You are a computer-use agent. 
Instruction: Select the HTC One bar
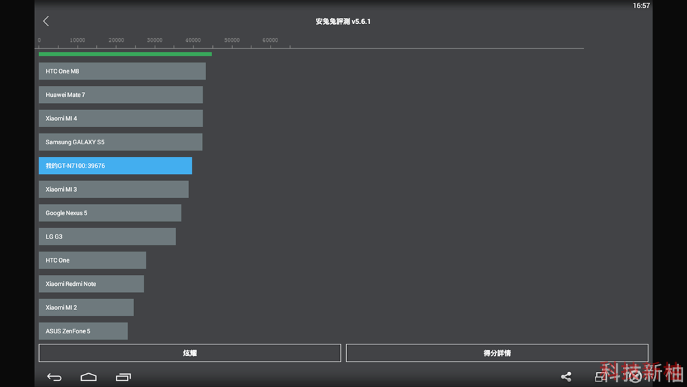[93, 261]
